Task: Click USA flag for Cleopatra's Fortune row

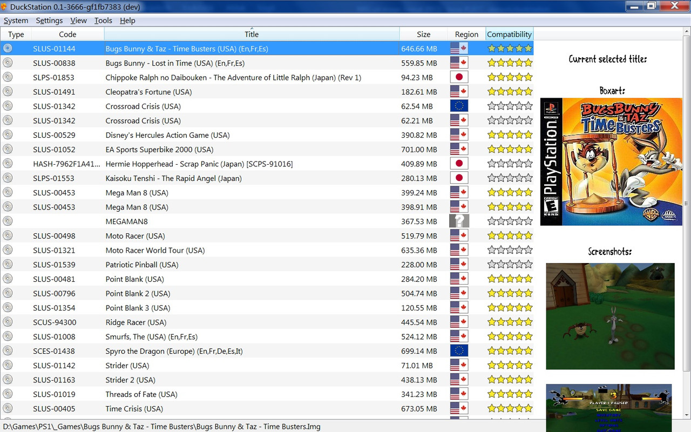Action: 459,91
